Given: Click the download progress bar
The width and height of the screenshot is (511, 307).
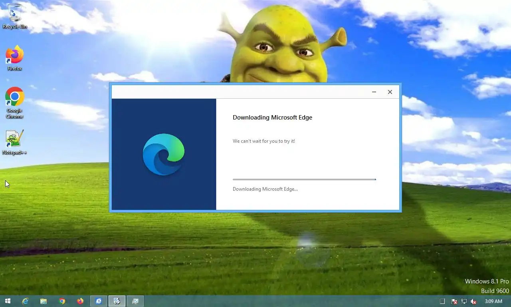Looking at the screenshot, I should pos(304,179).
